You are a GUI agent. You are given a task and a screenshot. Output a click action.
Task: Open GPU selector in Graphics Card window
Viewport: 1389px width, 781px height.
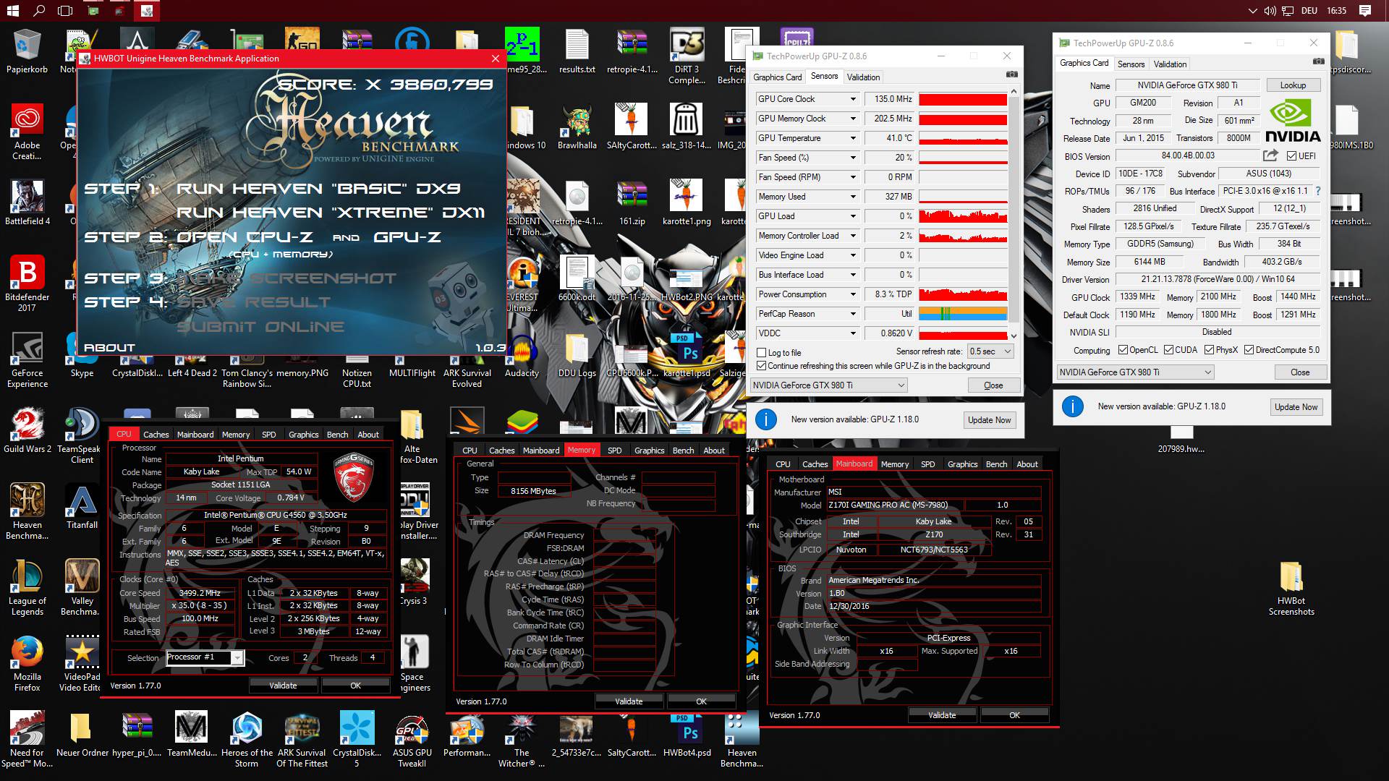(x=1135, y=372)
